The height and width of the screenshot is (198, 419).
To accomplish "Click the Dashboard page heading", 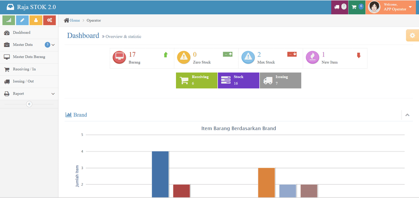I will pos(83,36).
